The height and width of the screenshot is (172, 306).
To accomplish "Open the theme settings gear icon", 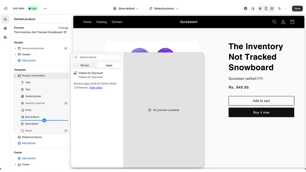I will [x=5, y=28].
